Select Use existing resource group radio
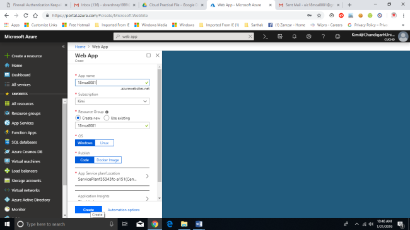410x230 pixels. pyautogui.click(x=107, y=118)
